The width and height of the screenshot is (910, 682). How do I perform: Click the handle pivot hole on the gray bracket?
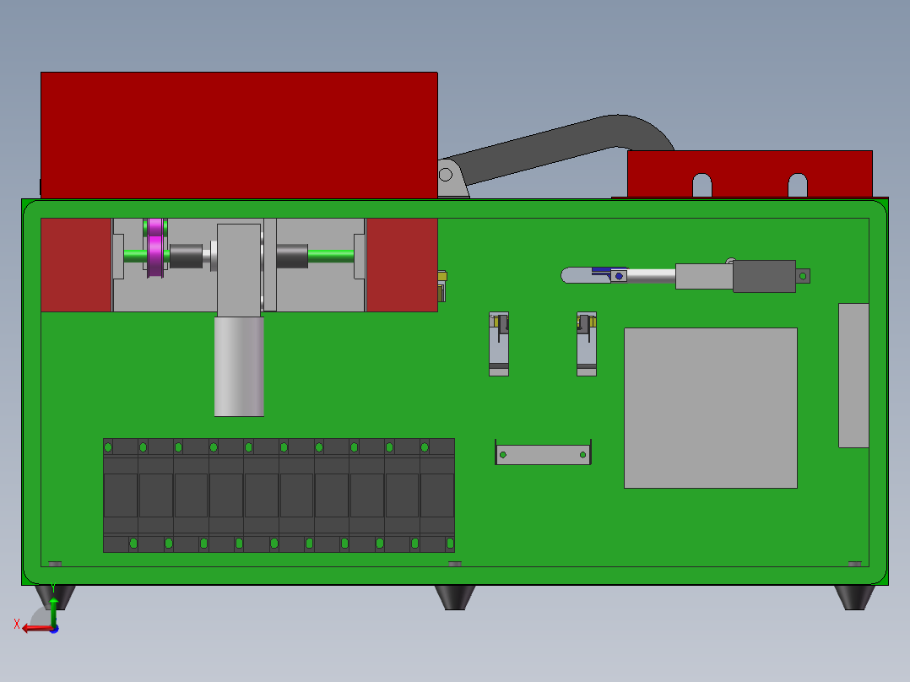point(446,174)
